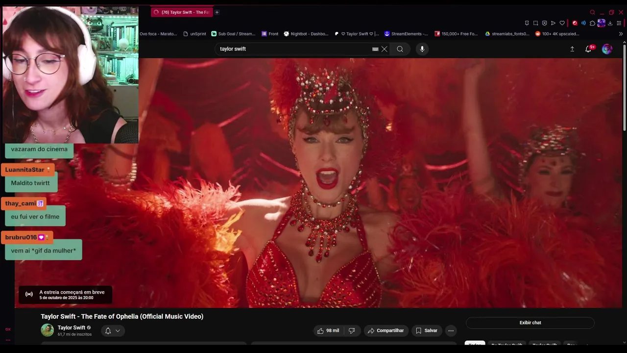Open Taylor Swift channel avatar
The image size is (627, 353).
coord(47,330)
